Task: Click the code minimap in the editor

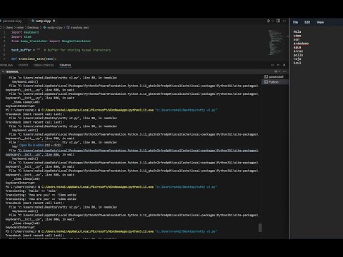Action: click(x=277, y=42)
